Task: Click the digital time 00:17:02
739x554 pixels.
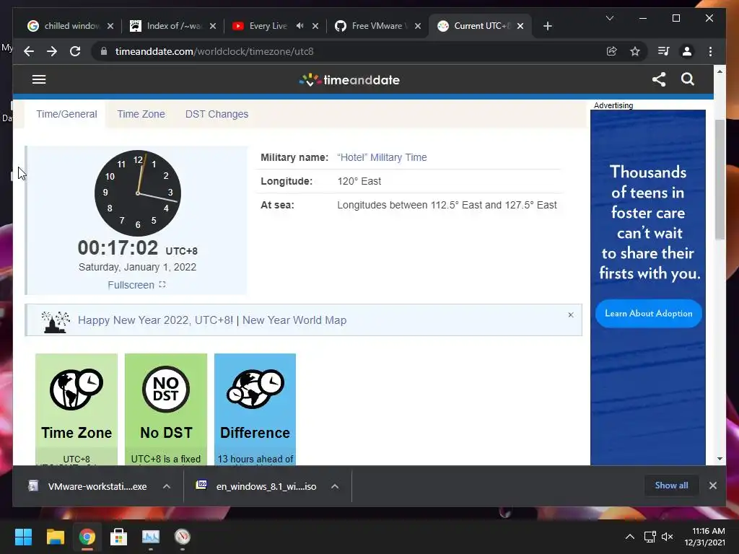Action: [118, 248]
